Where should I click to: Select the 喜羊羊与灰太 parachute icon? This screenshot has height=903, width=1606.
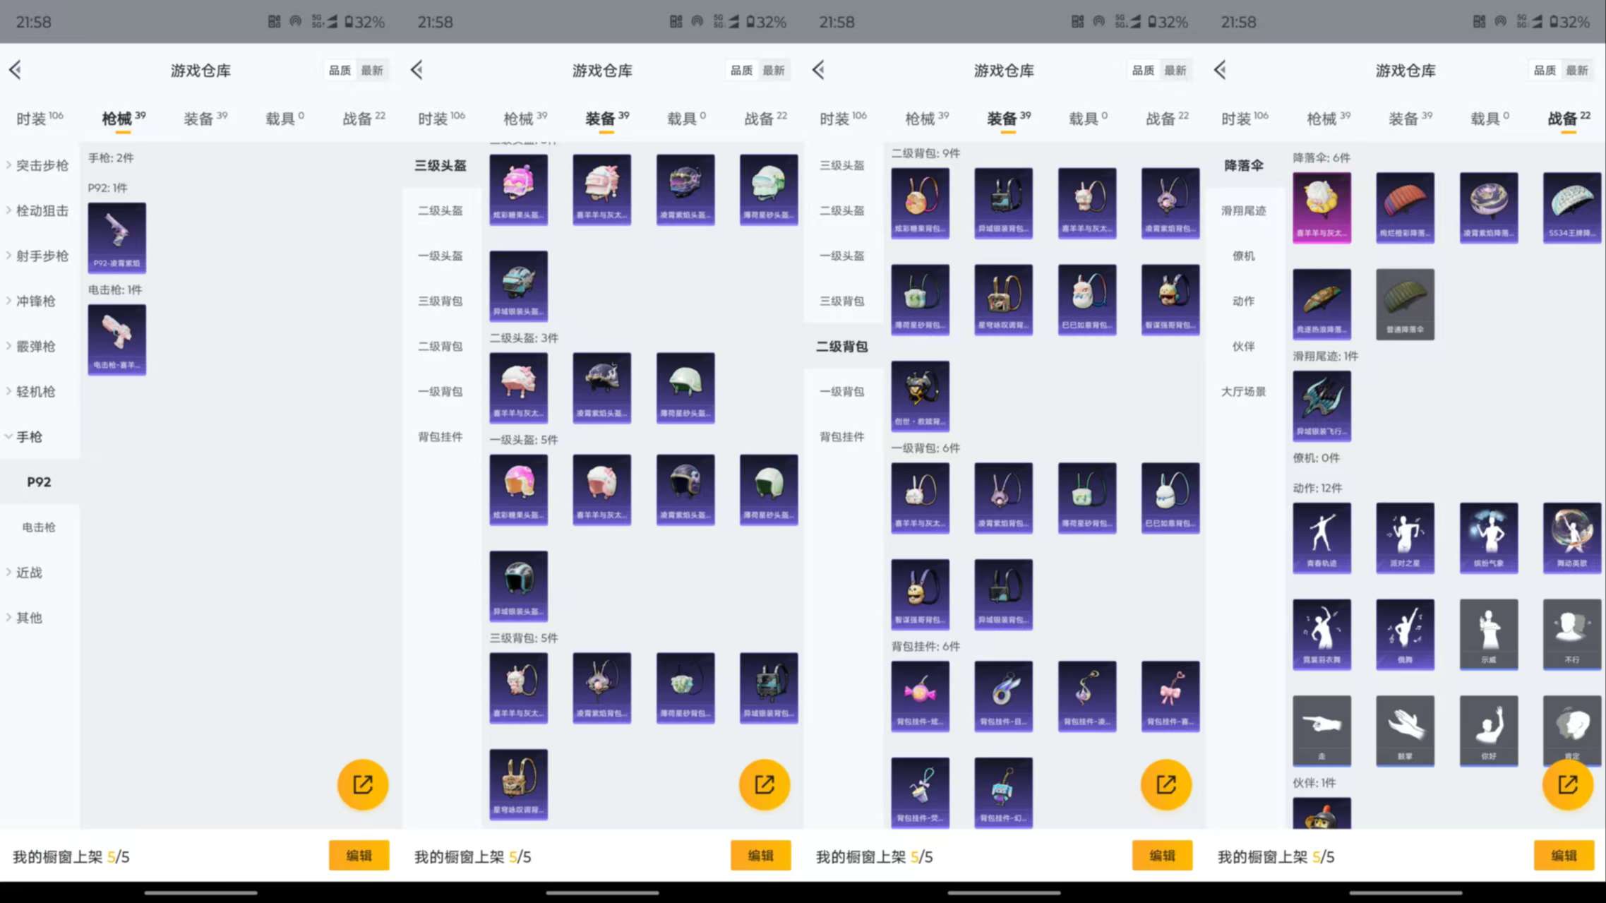coord(1322,206)
